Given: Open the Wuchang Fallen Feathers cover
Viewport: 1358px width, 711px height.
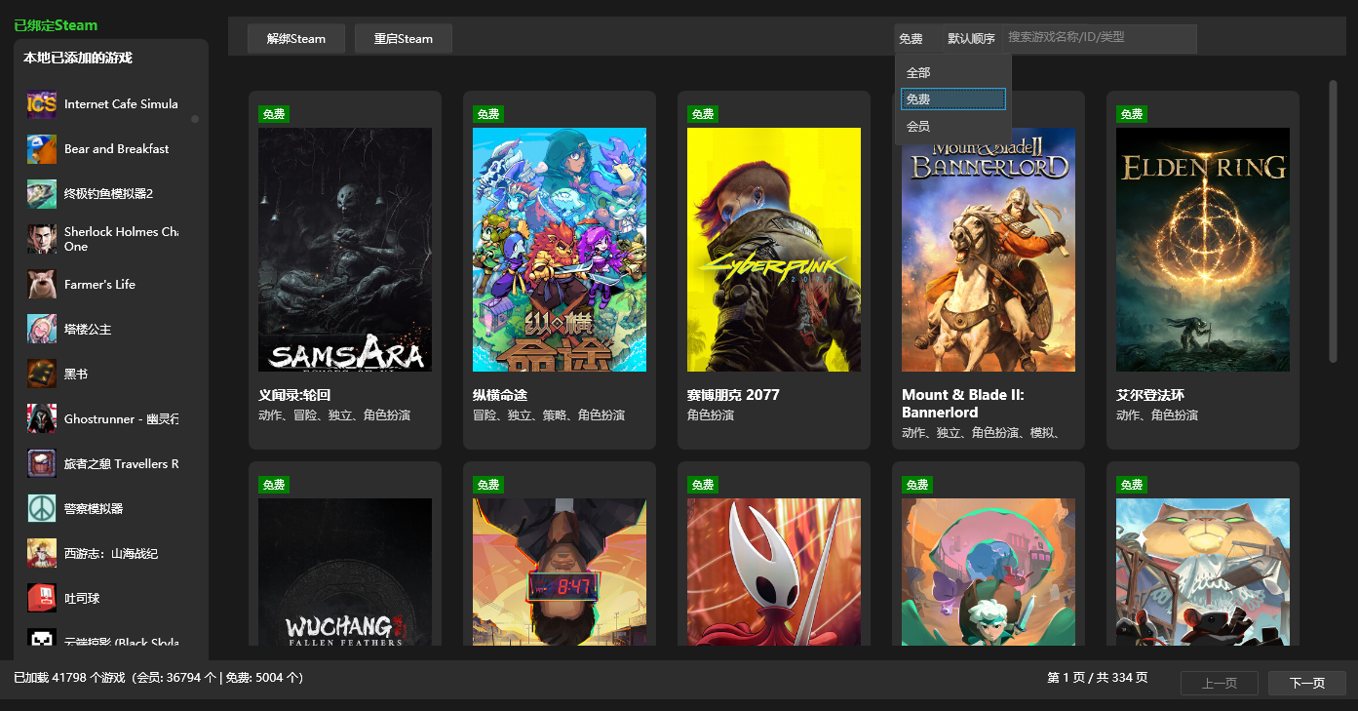Looking at the screenshot, I should [345, 572].
